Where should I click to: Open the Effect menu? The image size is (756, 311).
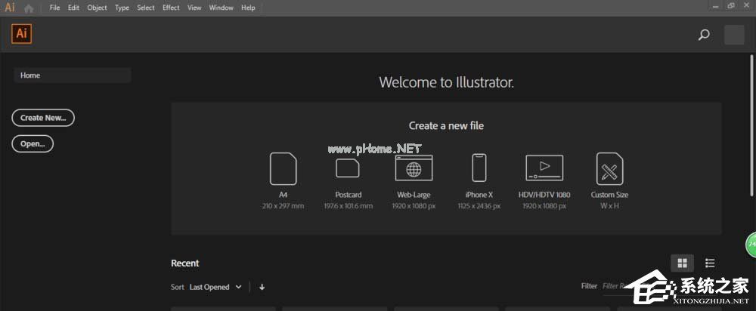(171, 8)
